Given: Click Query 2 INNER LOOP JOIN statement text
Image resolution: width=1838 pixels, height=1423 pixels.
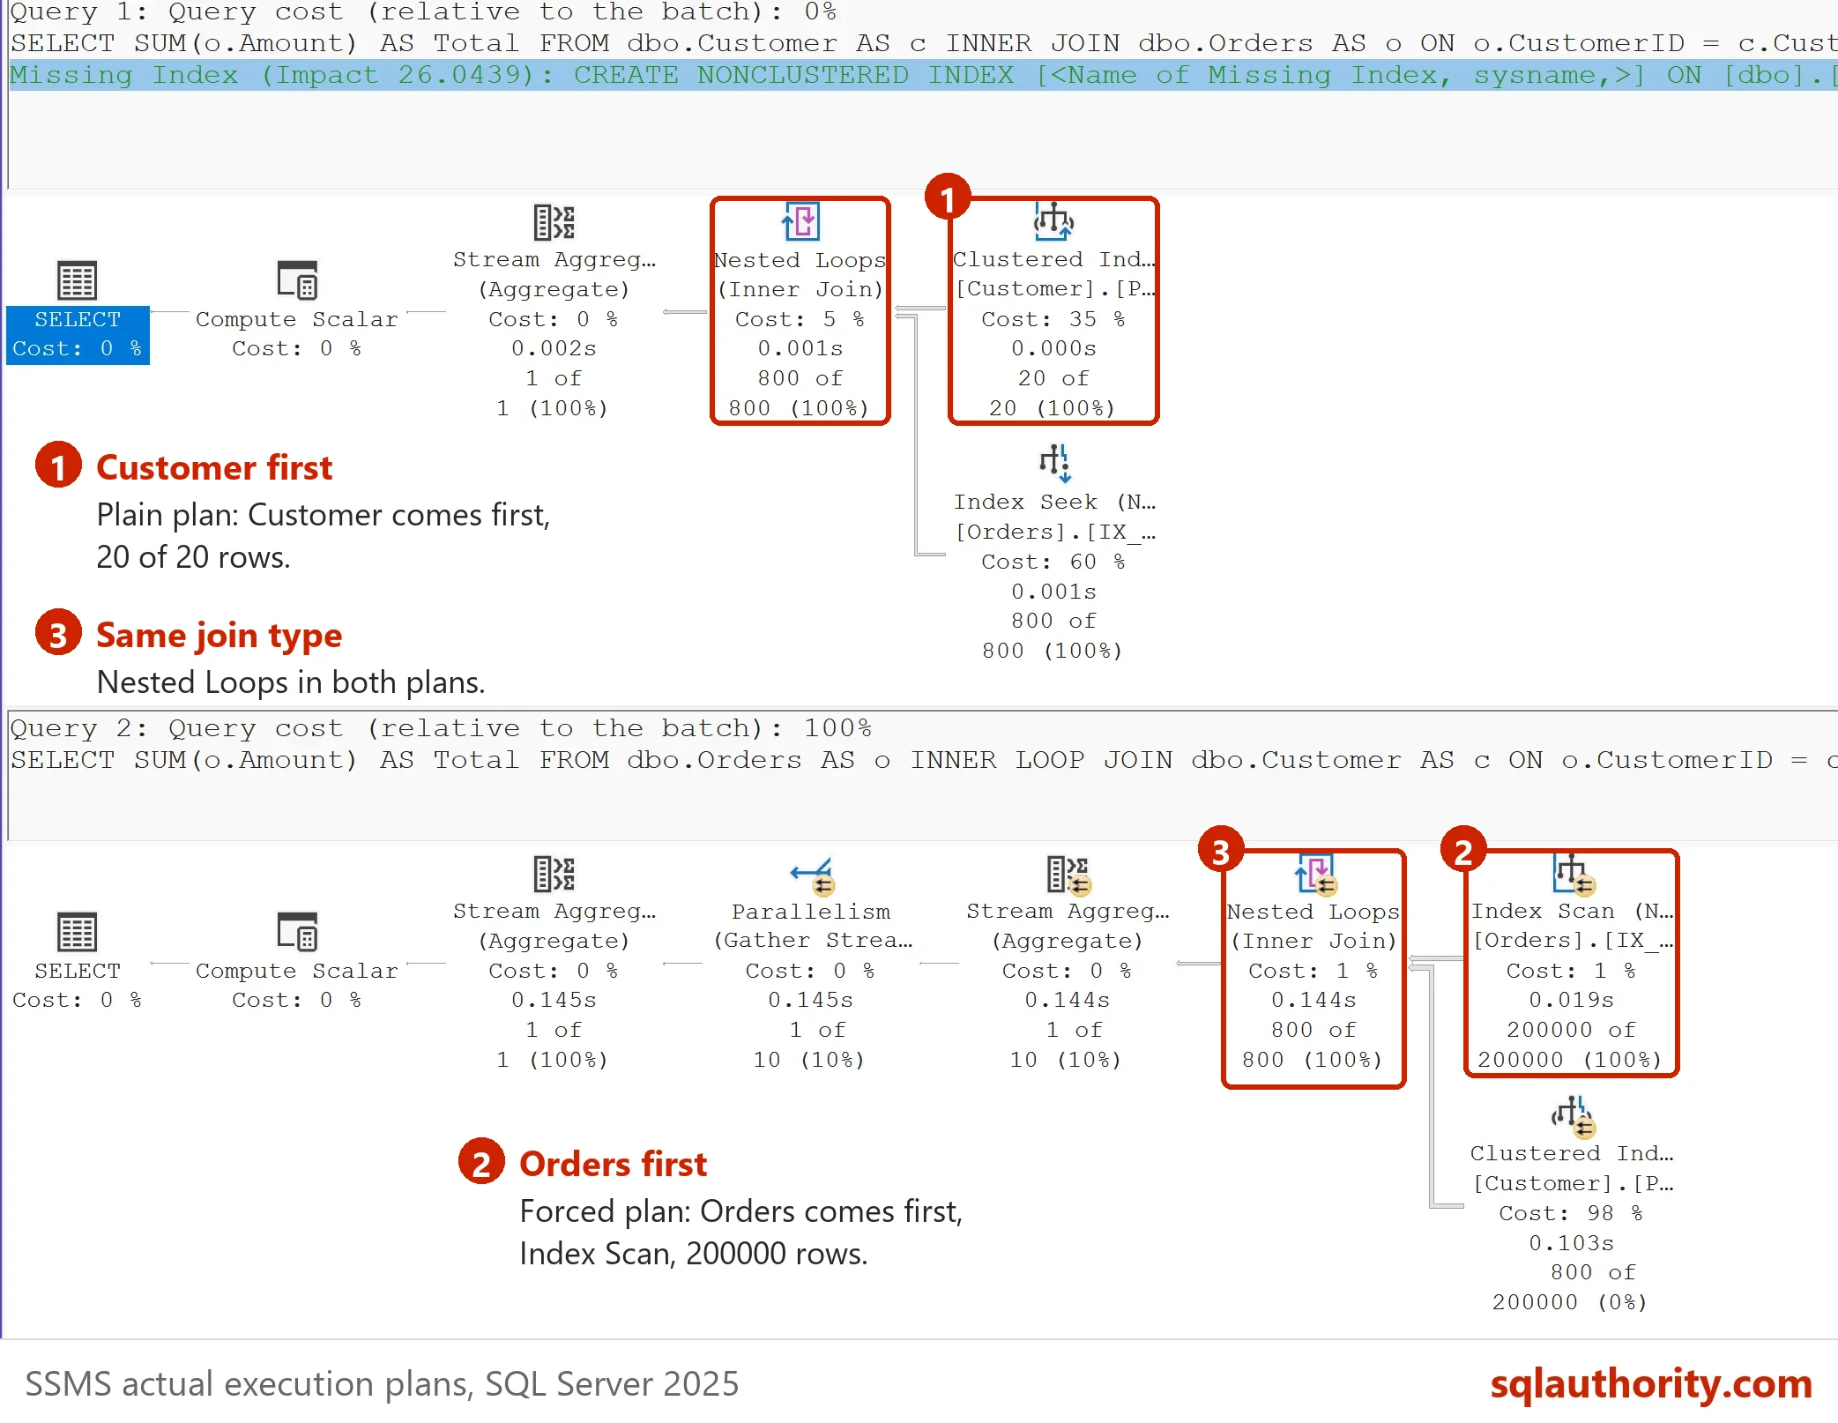Looking at the screenshot, I should pos(924,760).
